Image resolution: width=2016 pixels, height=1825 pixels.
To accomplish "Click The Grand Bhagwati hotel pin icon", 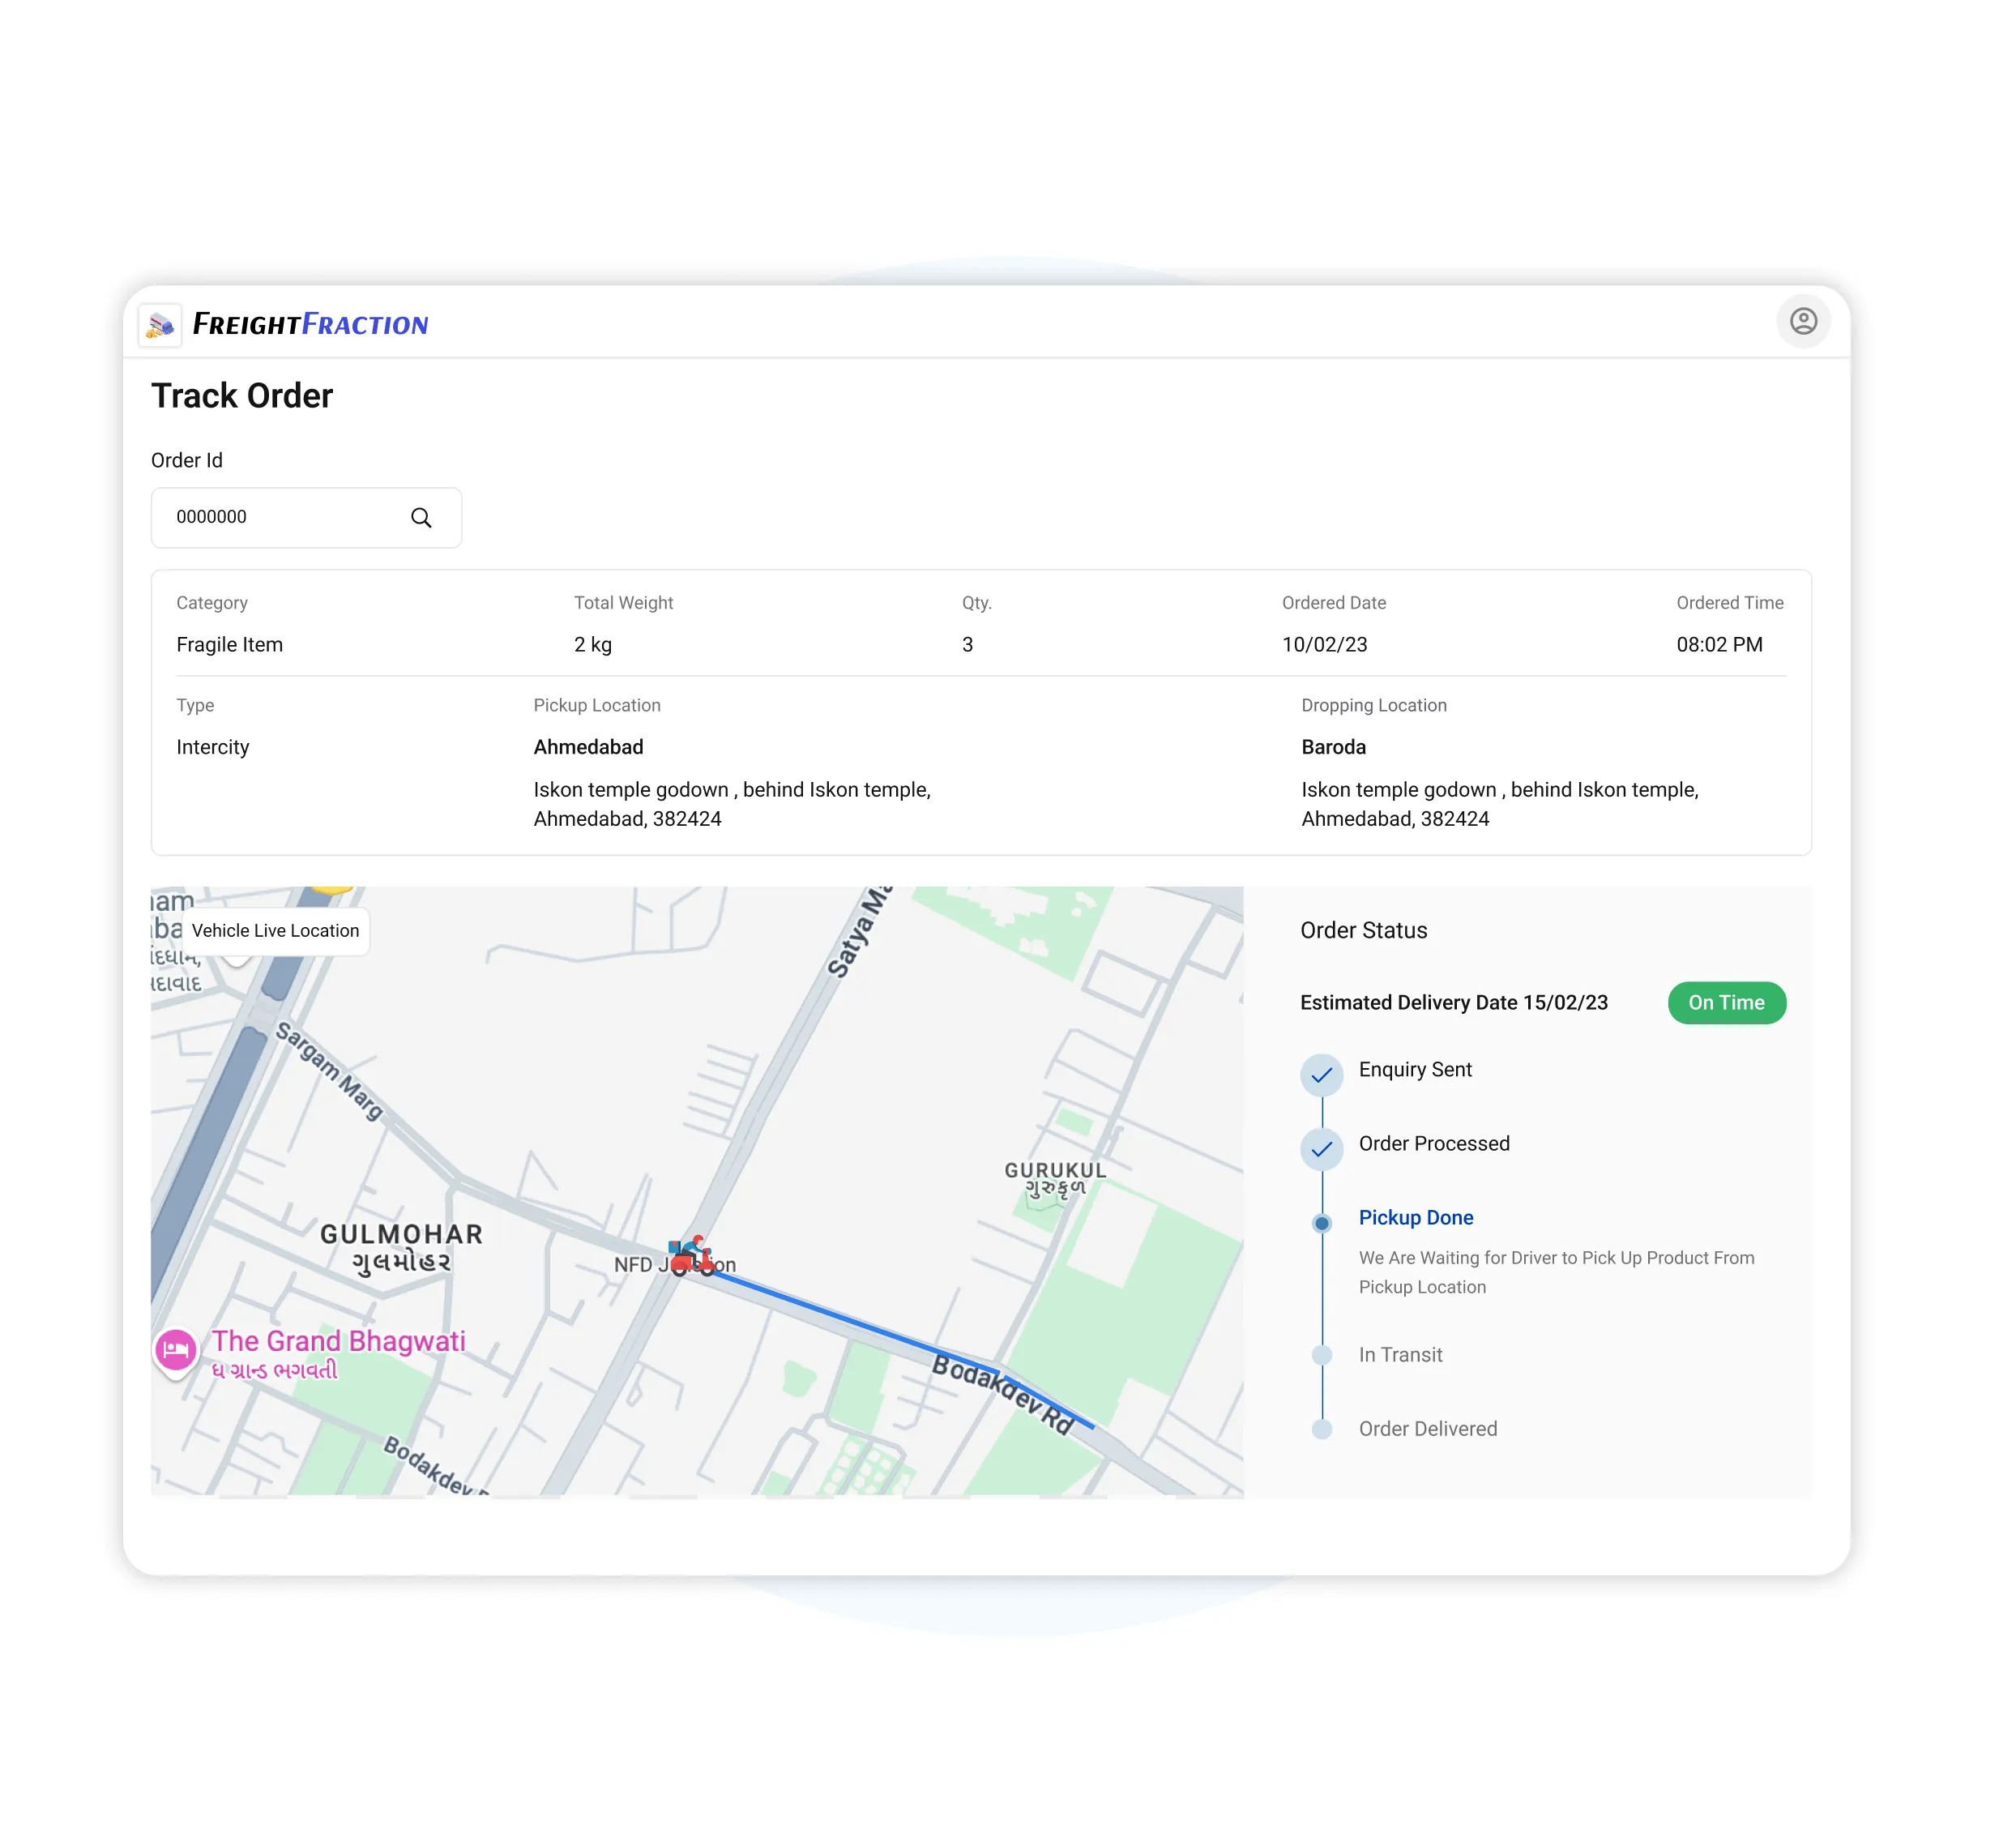I will (176, 1350).
